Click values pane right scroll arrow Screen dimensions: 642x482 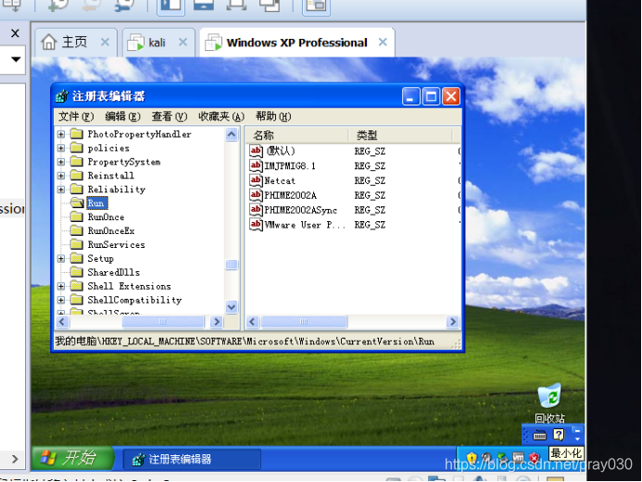point(453,322)
